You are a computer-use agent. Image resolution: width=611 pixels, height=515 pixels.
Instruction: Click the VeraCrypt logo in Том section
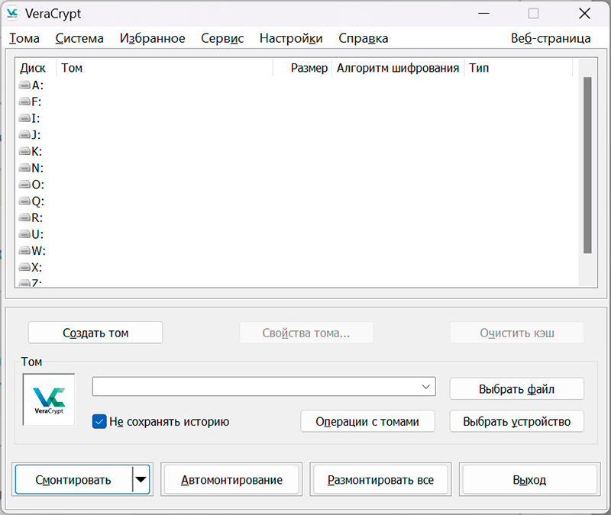pos(49,399)
